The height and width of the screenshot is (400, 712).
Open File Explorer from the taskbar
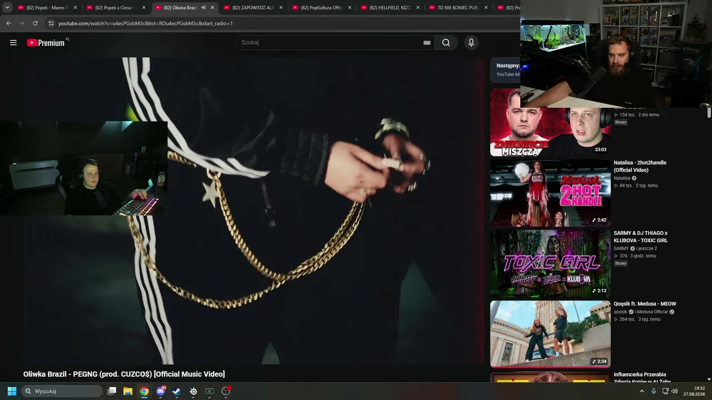[x=128, y=391]
